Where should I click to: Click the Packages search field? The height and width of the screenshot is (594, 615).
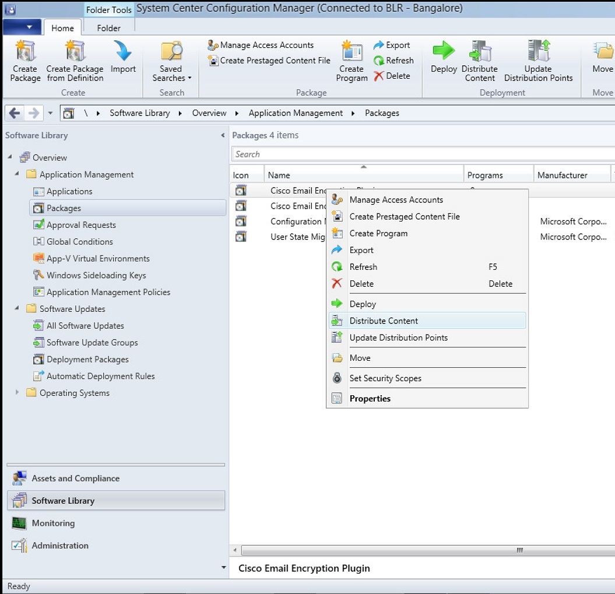point(408,154)
